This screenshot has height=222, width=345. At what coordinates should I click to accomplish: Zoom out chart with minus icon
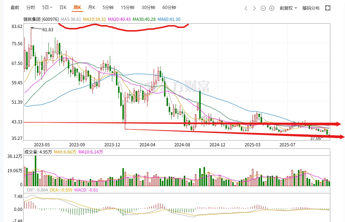(x=263, y=8)
